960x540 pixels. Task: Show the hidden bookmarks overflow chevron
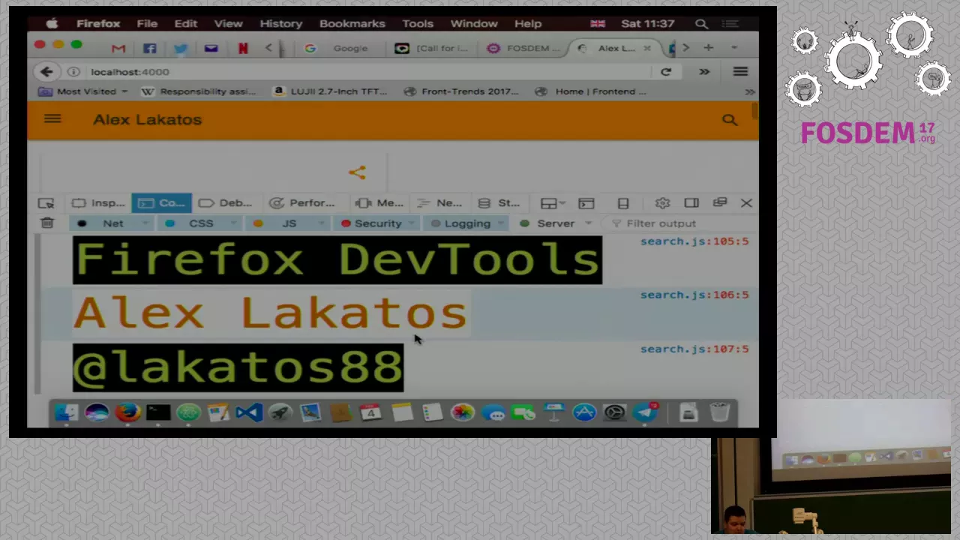click(749, 91)
